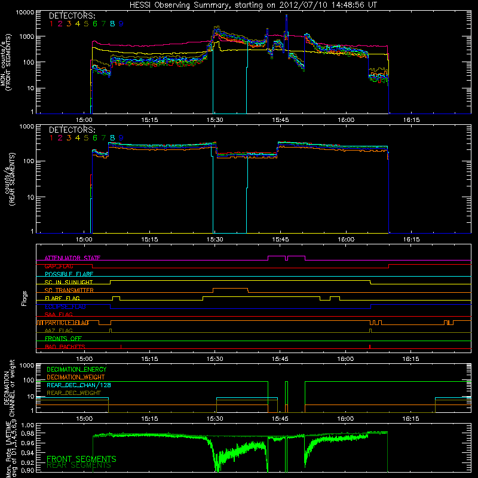The width and height of the screenshot is (478, 478).
Task: Click the GAP_FLAG label
Action: 59,266
